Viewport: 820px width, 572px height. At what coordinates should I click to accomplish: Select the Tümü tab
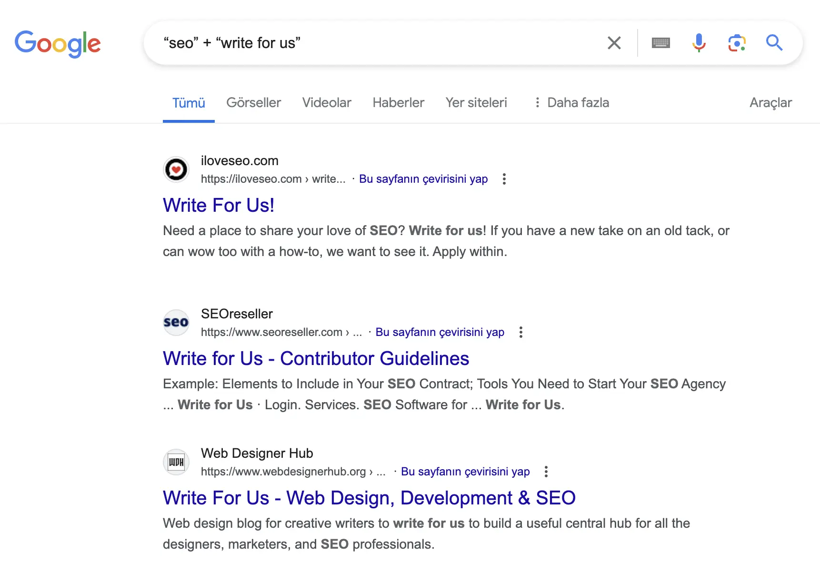pos(189,103)
